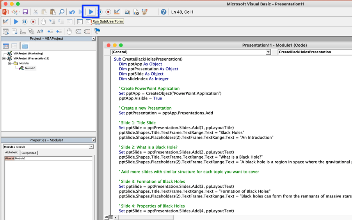Switch to the Categorized properties tab
This screenshot has height=220, width=352.
coord(29,153)
